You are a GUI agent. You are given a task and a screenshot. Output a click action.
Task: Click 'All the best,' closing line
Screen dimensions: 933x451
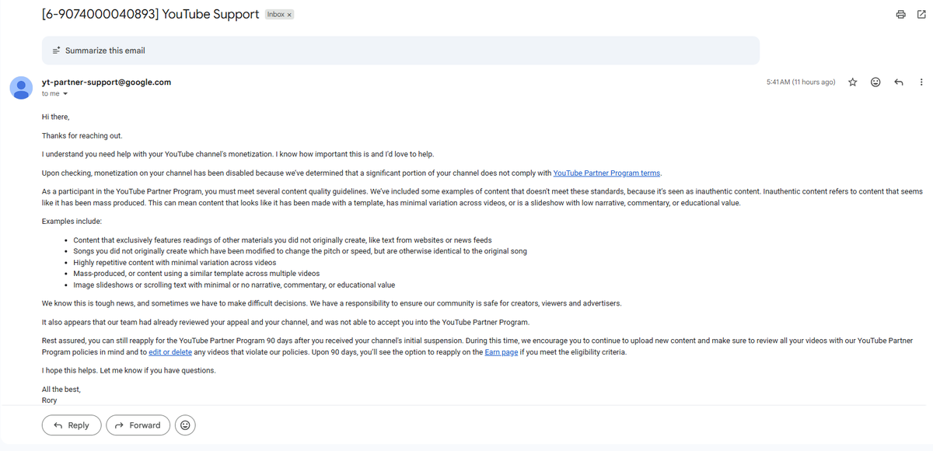[x=61, y=389]
